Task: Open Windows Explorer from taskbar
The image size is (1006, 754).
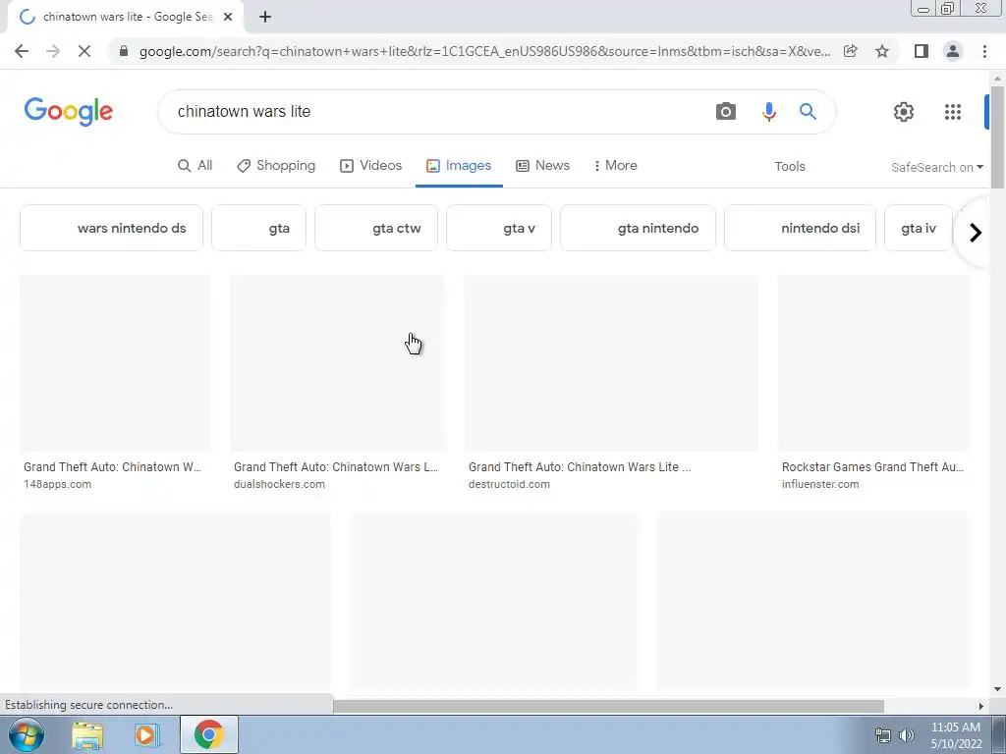Action: click(x=87, y=735)
